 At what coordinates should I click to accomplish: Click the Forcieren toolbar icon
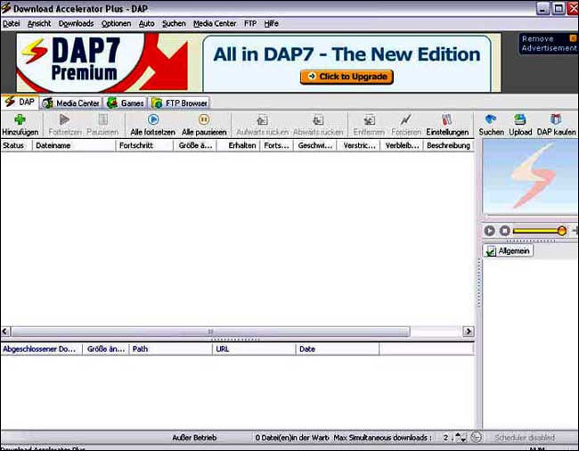(x=406, y=120)
